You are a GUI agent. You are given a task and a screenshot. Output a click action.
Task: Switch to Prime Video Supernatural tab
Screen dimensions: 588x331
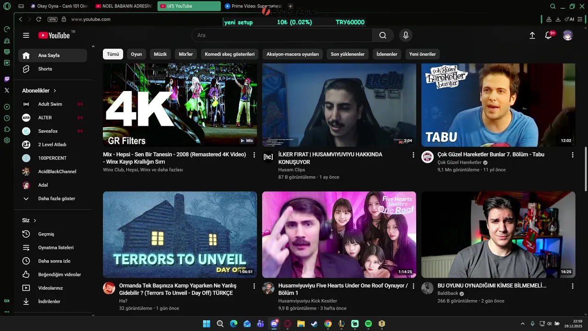tap(253, 6)
